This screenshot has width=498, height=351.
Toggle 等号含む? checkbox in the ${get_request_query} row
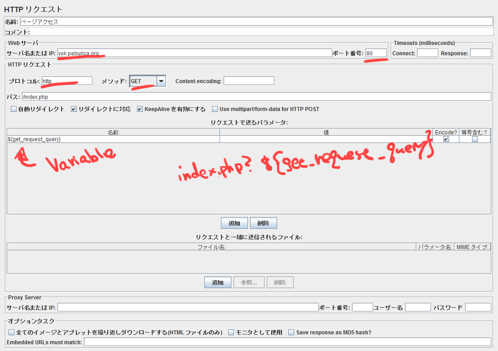[x=475, y=139]
